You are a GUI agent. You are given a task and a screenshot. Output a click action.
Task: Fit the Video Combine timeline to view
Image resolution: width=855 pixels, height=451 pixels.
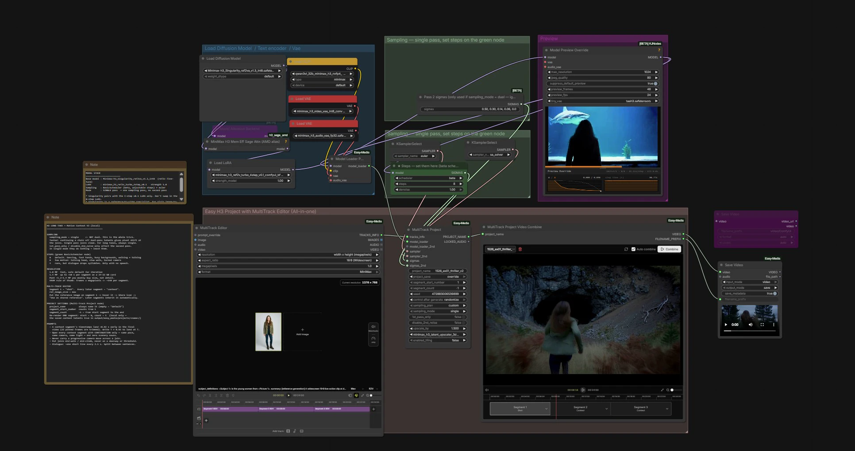[x=662, y=390]
